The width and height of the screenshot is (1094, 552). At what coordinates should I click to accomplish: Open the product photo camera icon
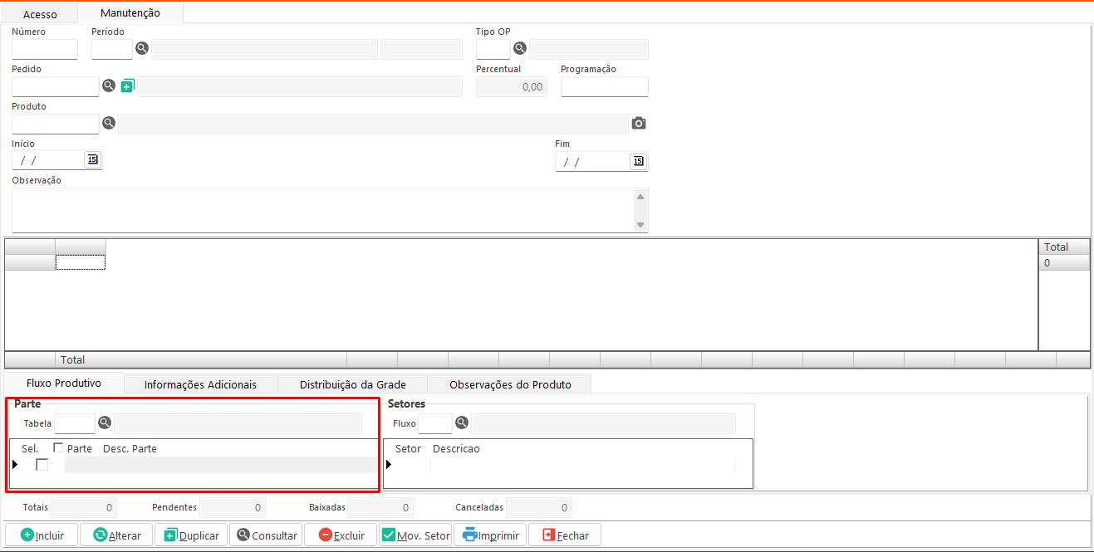[638, 124]
